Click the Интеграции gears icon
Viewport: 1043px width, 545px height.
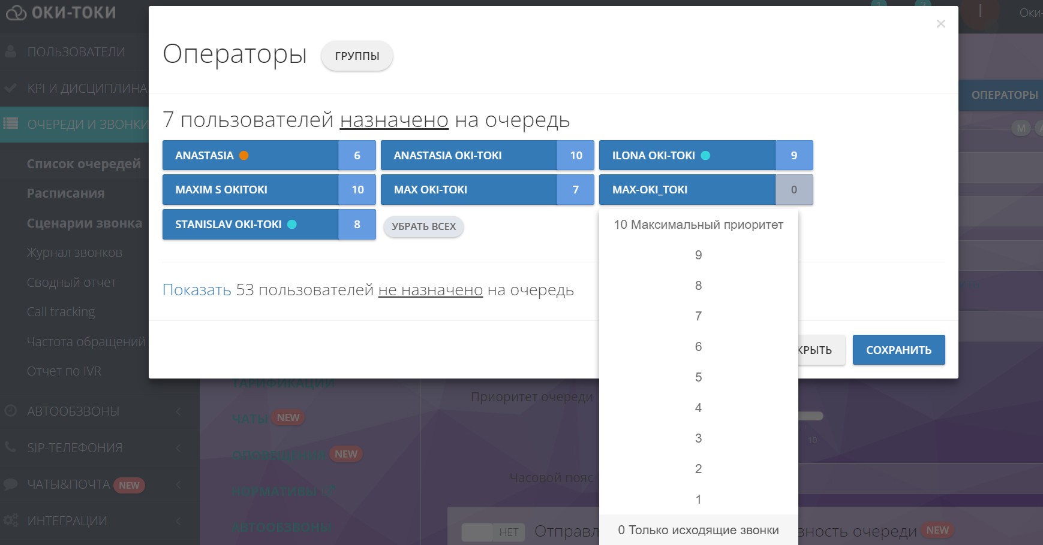click(10, 520)
